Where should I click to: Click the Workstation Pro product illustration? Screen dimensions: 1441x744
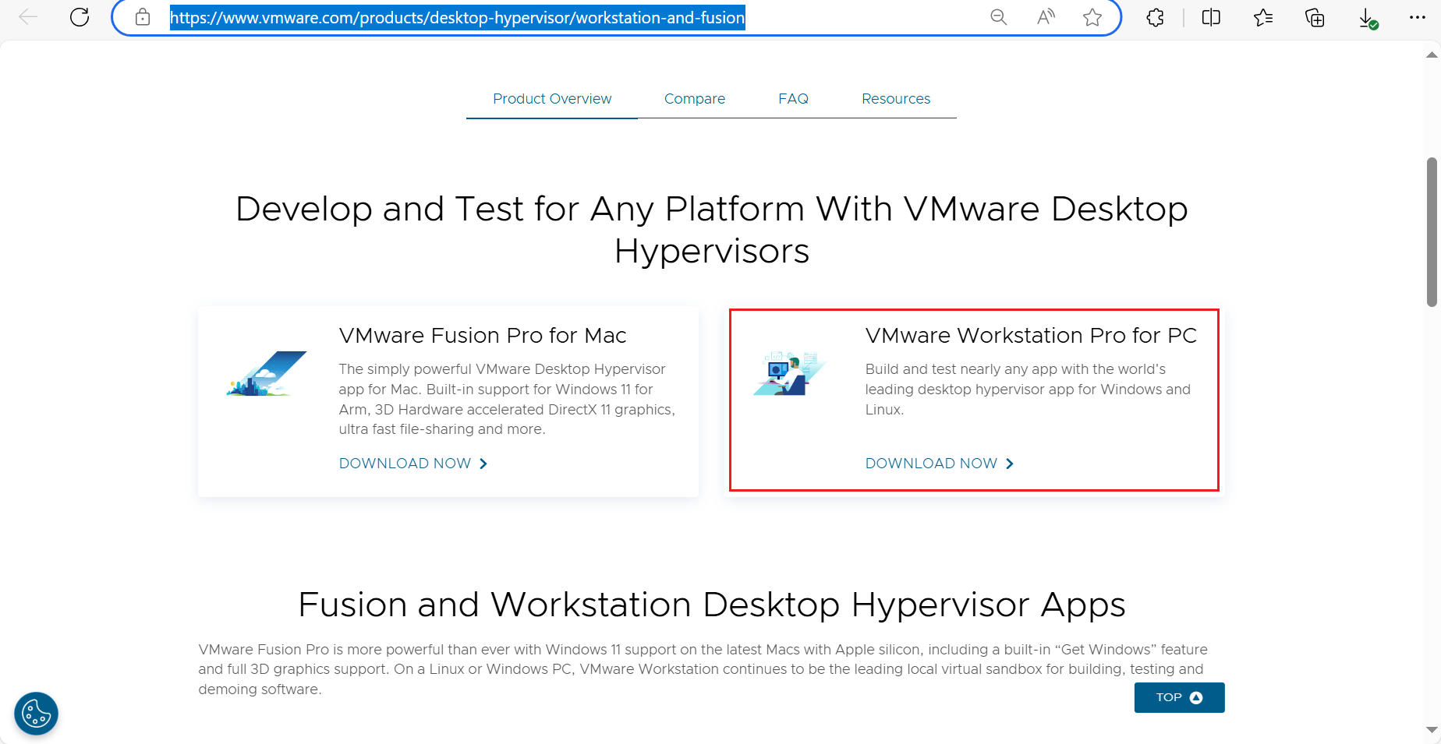pos(789,373)
